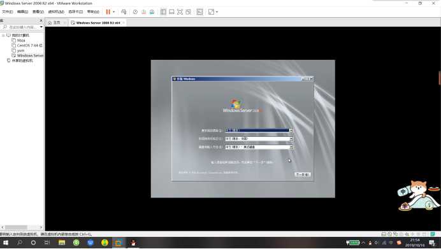
Task: Click the taskbar clock showing 21:54
Action: [415, 243]
